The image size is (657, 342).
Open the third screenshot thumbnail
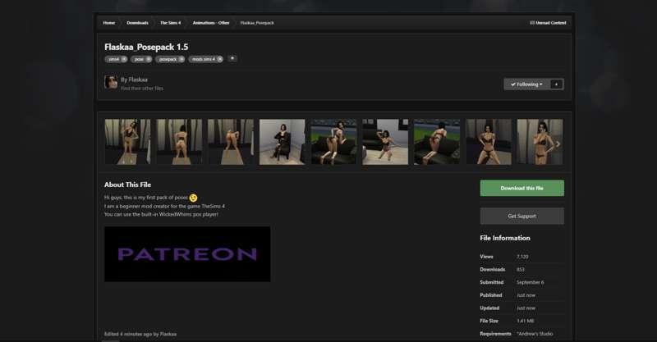pos(231,142)
